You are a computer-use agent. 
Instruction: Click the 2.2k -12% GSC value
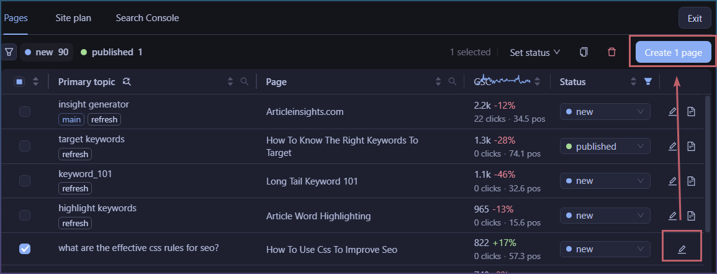[495, 105]
